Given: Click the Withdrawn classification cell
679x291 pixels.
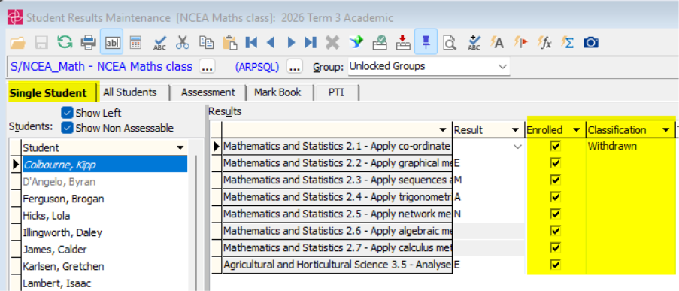Looking at the screenshot, I should pyautogui.click(x=630, y=146).
